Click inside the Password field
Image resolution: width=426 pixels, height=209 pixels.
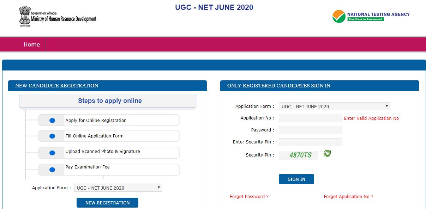coord(310,130)
